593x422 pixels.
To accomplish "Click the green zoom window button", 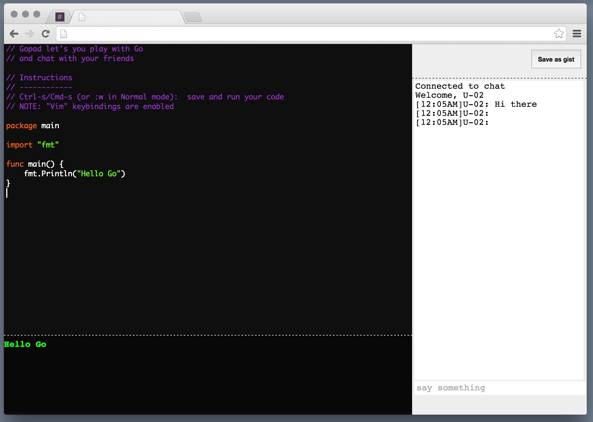I will point(37,14).
